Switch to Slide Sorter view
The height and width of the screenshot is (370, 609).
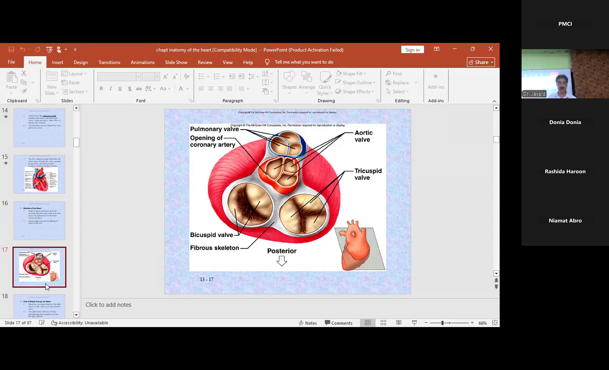pos(383,323)
